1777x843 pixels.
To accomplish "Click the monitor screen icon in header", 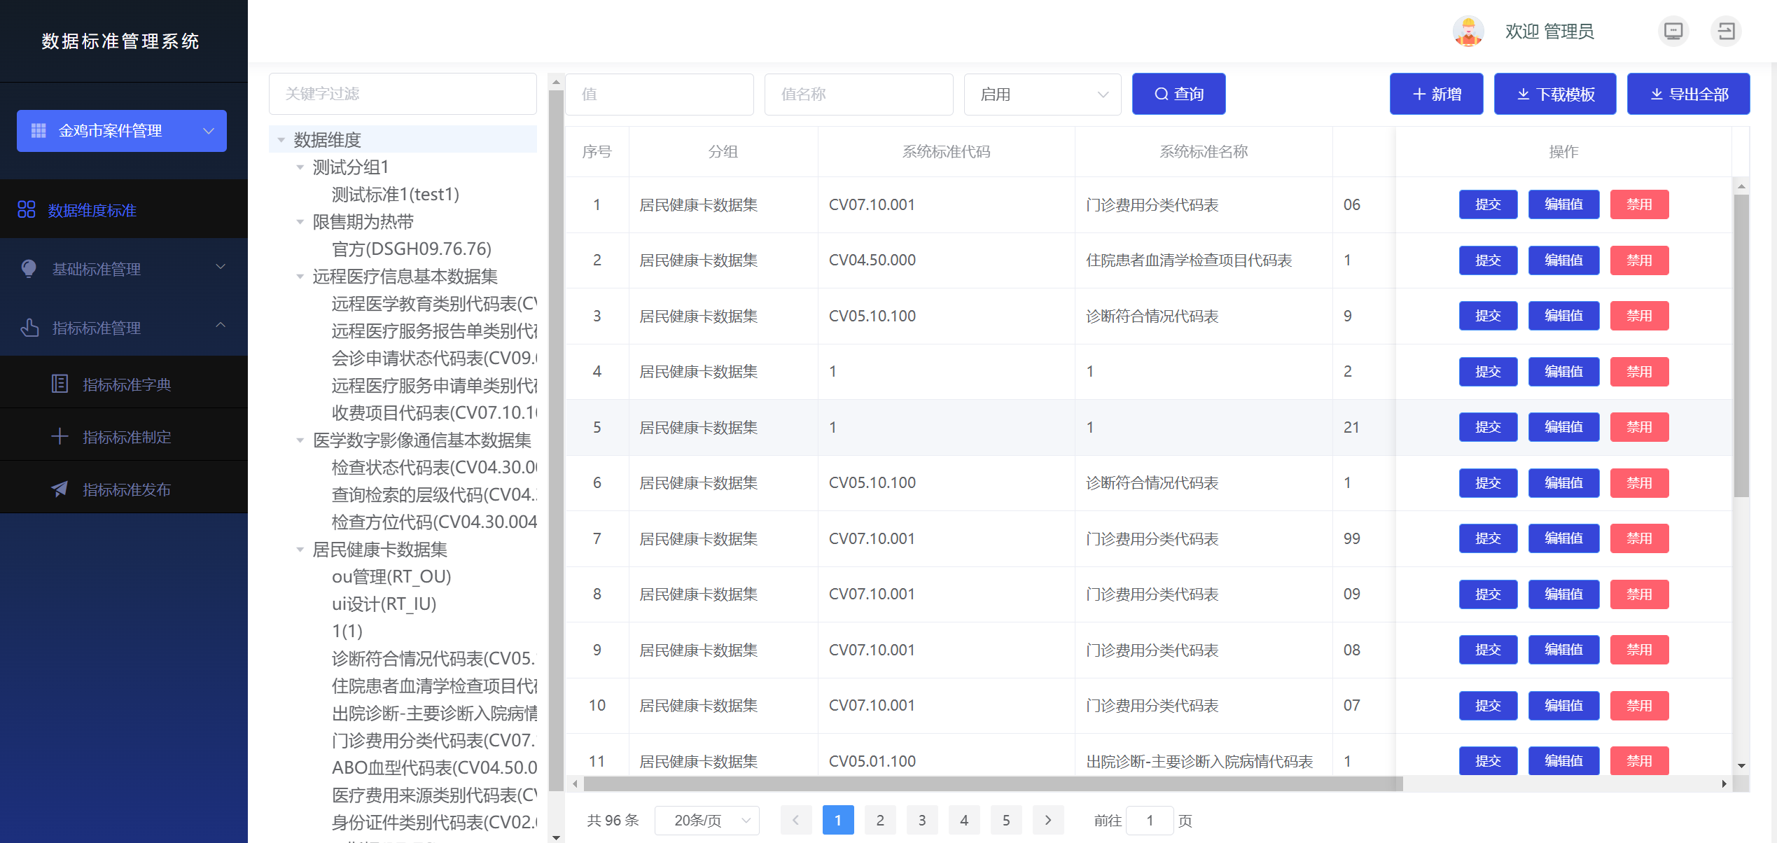I will 1673,32.
